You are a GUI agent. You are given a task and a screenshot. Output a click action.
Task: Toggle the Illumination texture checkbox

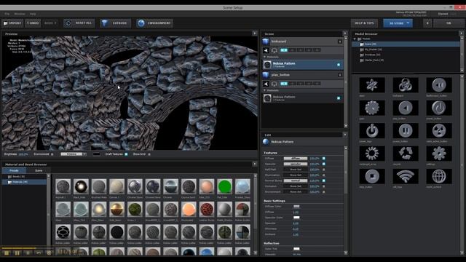tap(323, 175)
